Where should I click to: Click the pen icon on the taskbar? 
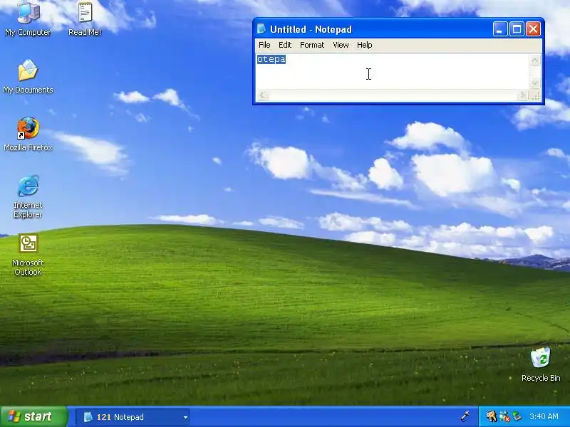click(x=465, y=416)
